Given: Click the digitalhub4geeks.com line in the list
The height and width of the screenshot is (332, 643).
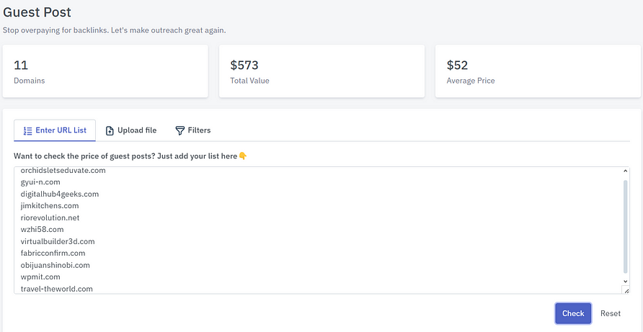Looking at the screenshot, I should tap(60, 194).
